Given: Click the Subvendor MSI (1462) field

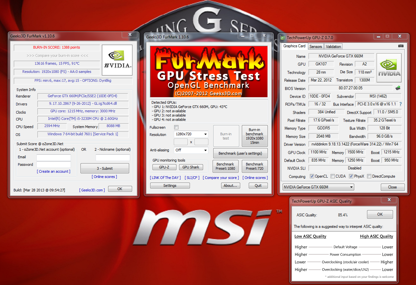Looking at the screenshot, I should (378, 96).
